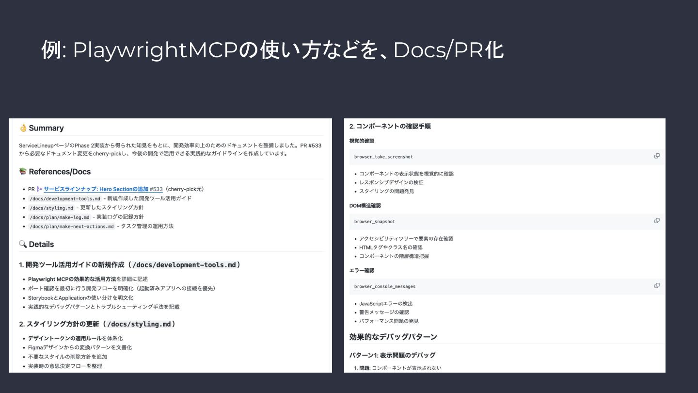
Task: Select the References/Docs heading
Action: (x=60, y=172)
